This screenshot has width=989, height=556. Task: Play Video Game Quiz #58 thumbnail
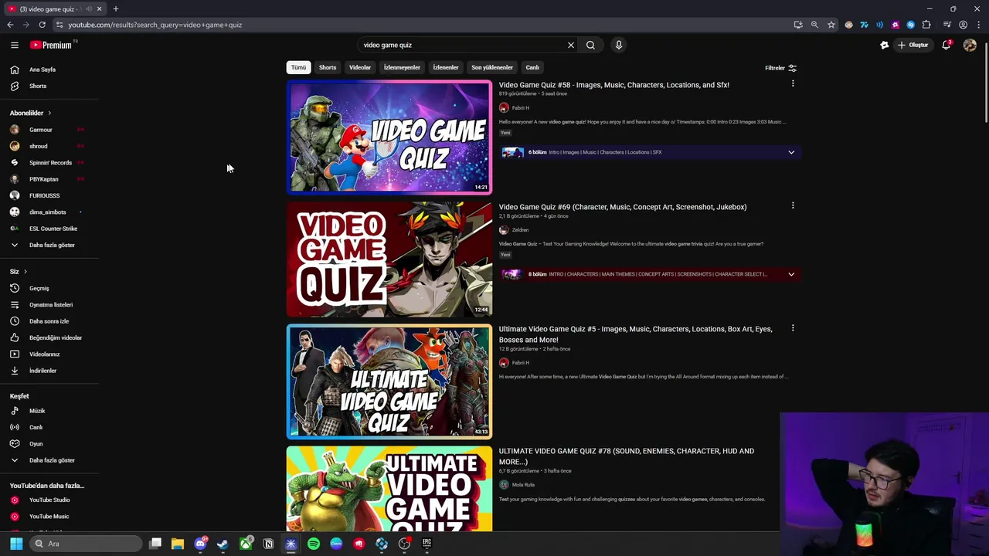(x=389, y=137)
